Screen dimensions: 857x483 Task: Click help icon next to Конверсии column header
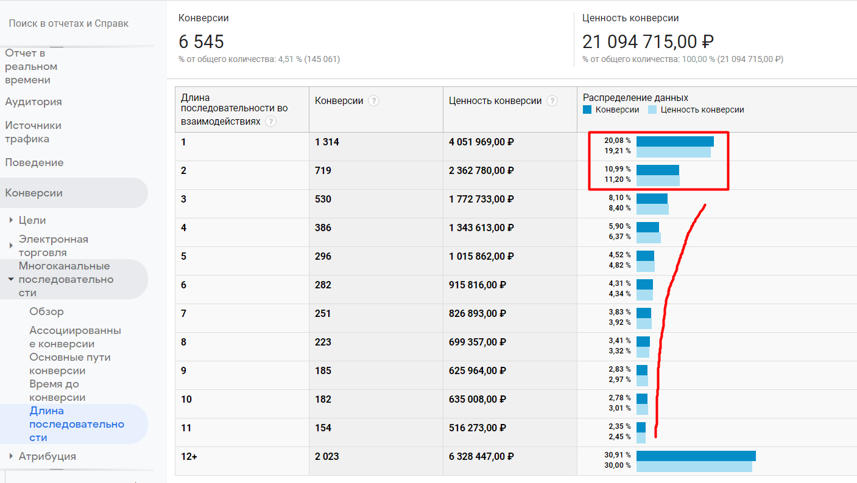[374, 101]
